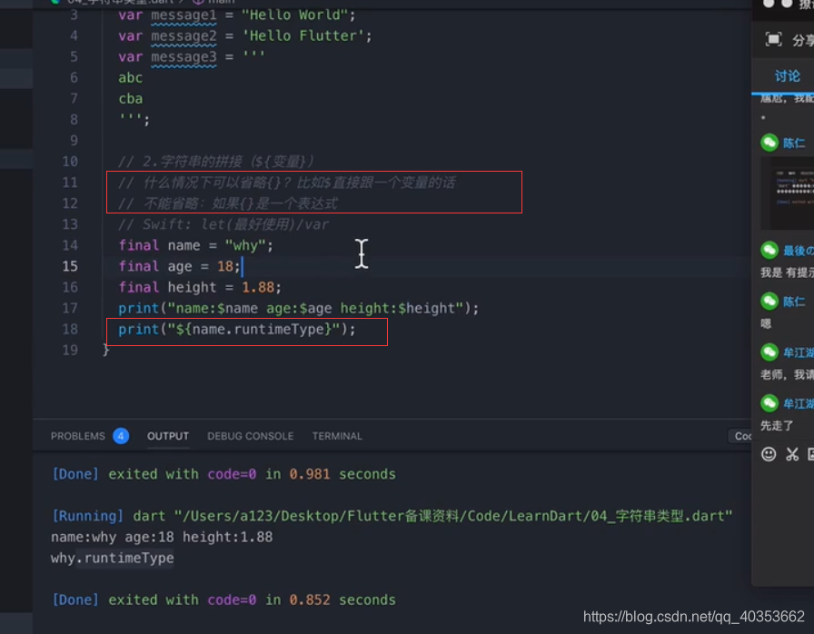814x634 pixels.
Task: Select the 讨论 tab in chat panel
Action: 787,76
